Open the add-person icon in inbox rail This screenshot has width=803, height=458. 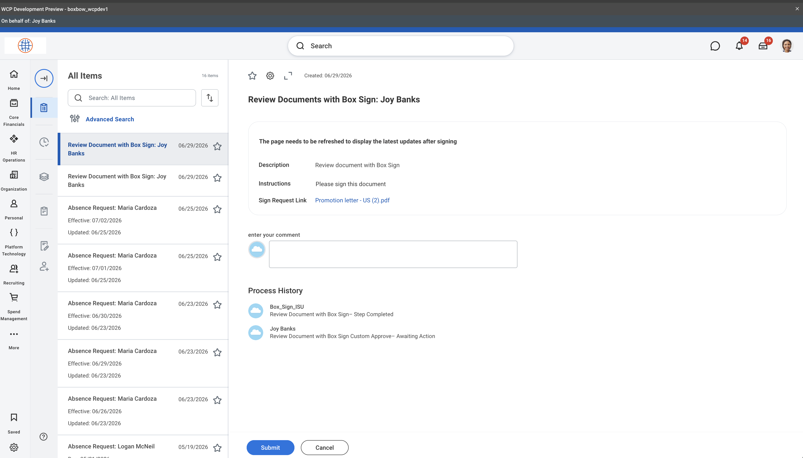coord(44,266)
